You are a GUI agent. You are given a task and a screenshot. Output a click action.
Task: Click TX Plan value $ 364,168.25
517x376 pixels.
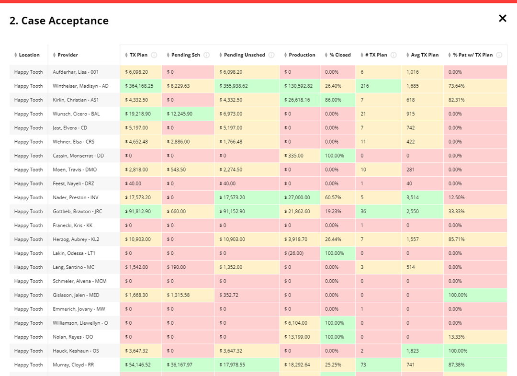click(139, 86)
